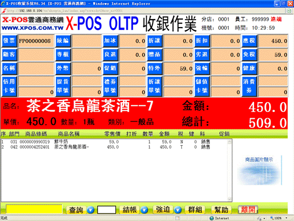The width and height of the screenshot is (294, 221).
Task: Click the 結帳 checkout button
Action: (x=130, y=209)
